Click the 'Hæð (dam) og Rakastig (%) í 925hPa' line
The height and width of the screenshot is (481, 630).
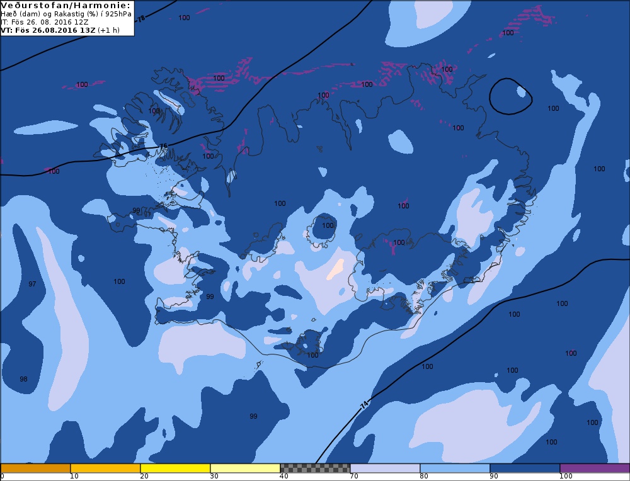[66, 14]
